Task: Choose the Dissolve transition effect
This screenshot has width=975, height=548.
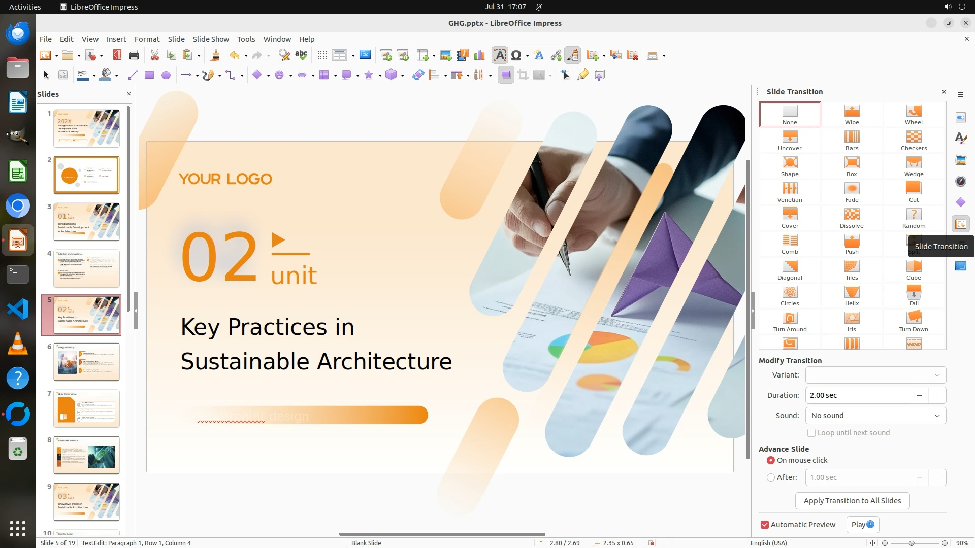Action: point(852,218)
